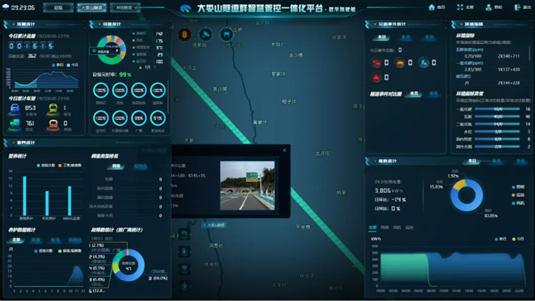Click the yellow bus icon showing 1

[53, 109]
